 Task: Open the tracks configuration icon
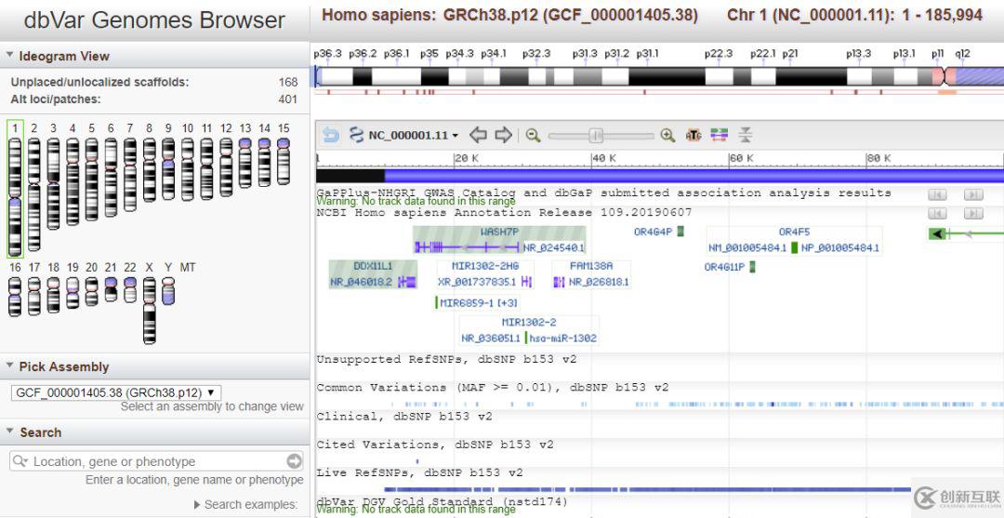coord(719,135)
